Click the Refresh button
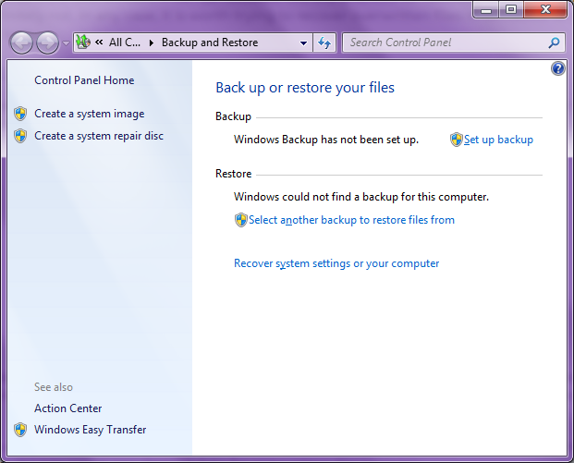 click(324, 43)
